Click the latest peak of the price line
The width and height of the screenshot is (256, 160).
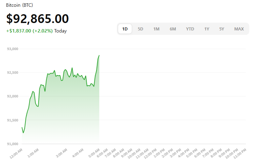pos(99,55)
